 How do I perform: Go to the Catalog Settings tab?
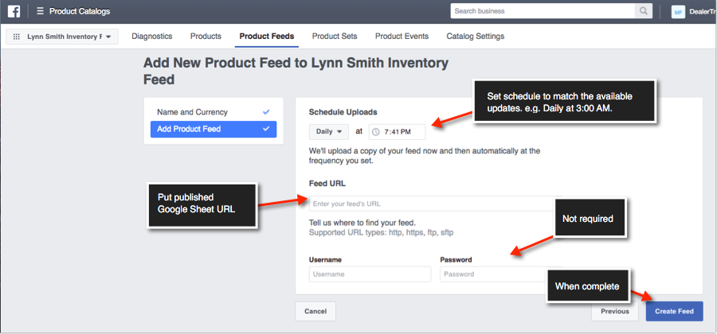click(476, 36)
